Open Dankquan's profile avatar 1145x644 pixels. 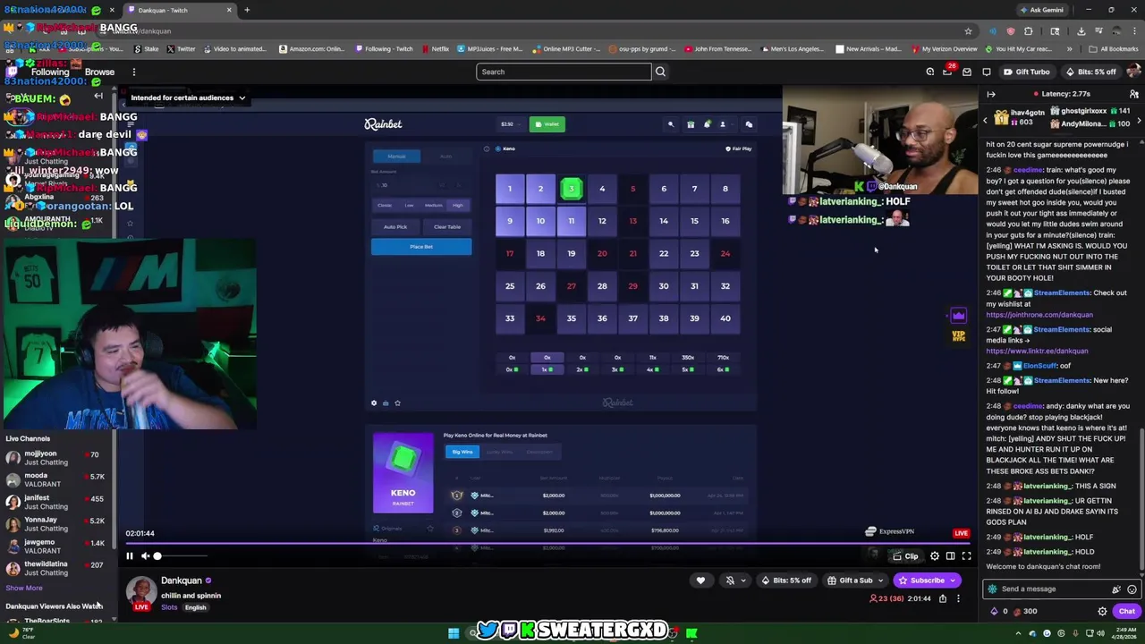[140, 593]
